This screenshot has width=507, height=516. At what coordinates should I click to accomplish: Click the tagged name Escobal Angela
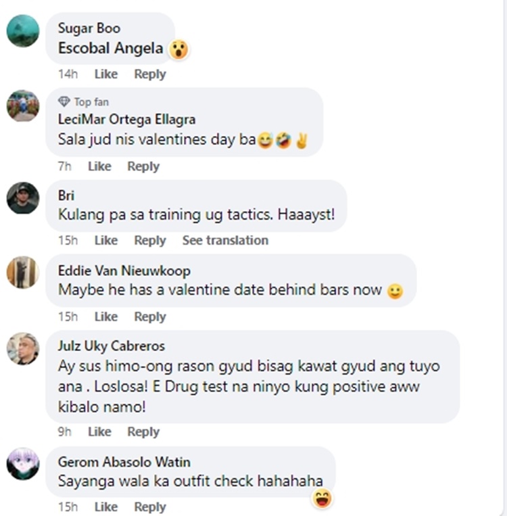[111, 49]
